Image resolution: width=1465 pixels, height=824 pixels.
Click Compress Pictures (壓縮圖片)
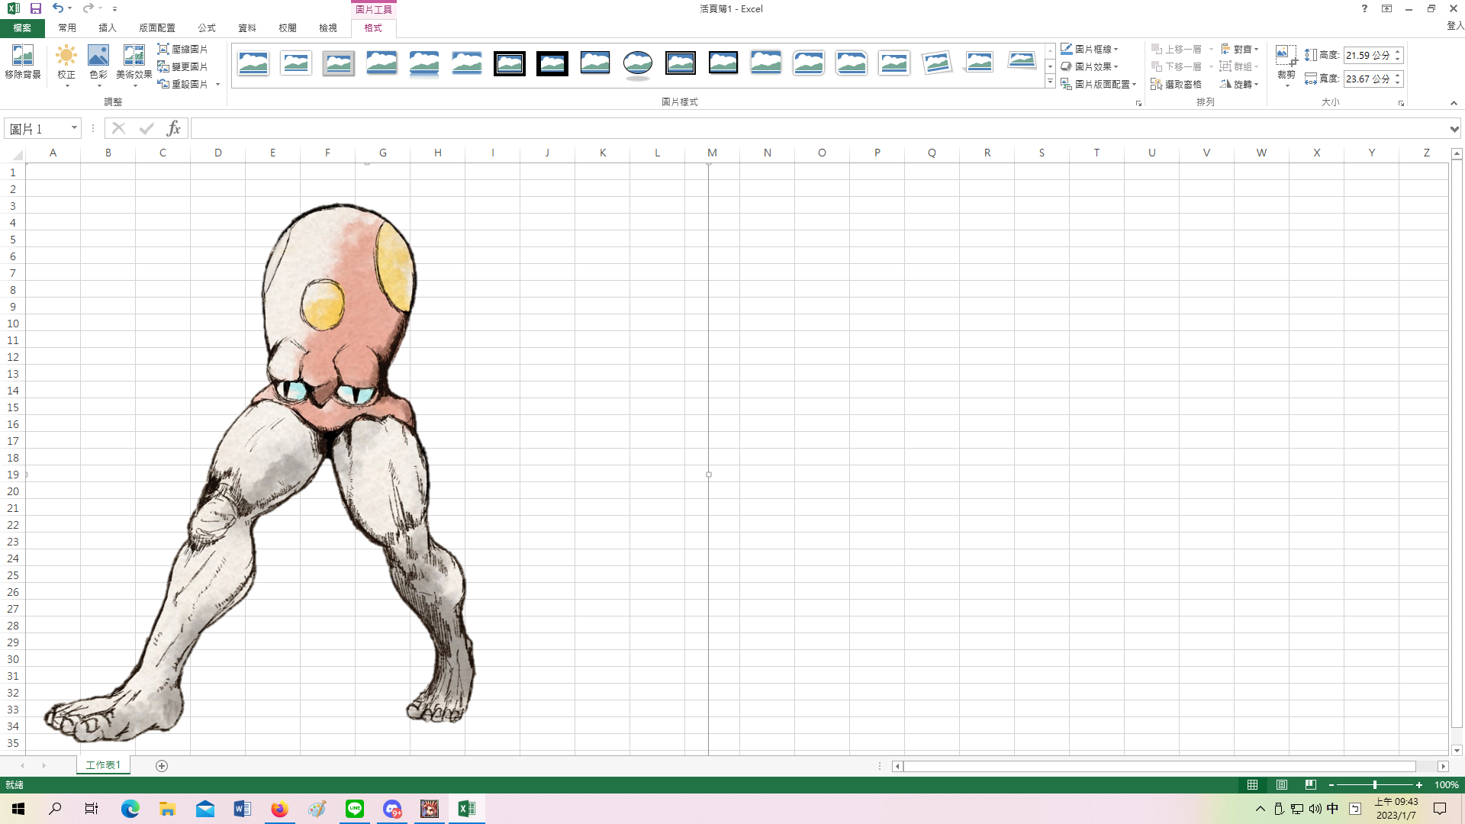pos(182,49)
